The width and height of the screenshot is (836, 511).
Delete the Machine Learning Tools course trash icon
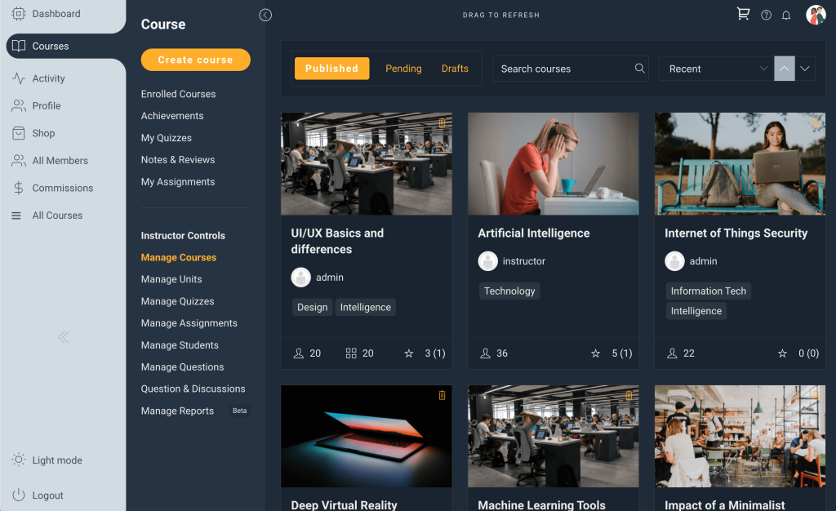(x=629, y=395)
